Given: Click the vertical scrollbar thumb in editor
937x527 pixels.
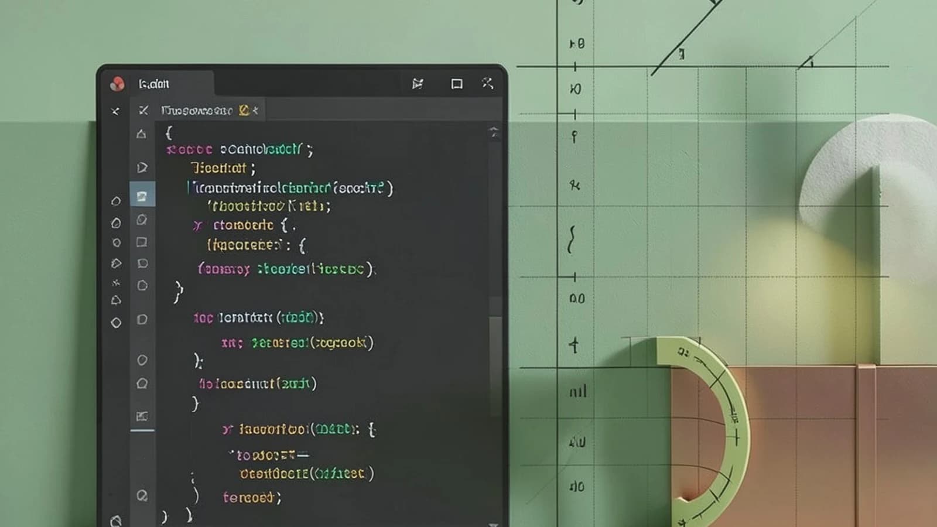Looking at the screenshot, I should tap(495, 366).
